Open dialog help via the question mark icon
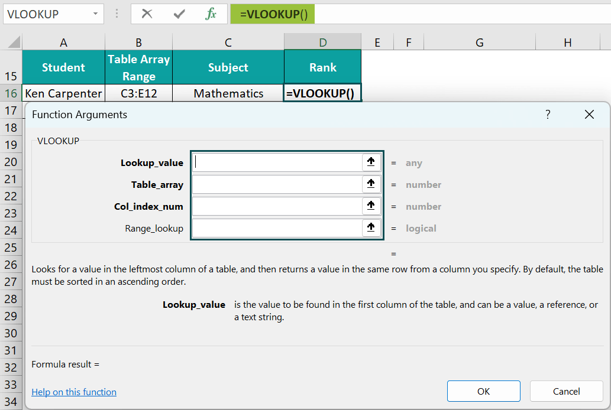The image size is (611, 410). click(x=548, y=114)
